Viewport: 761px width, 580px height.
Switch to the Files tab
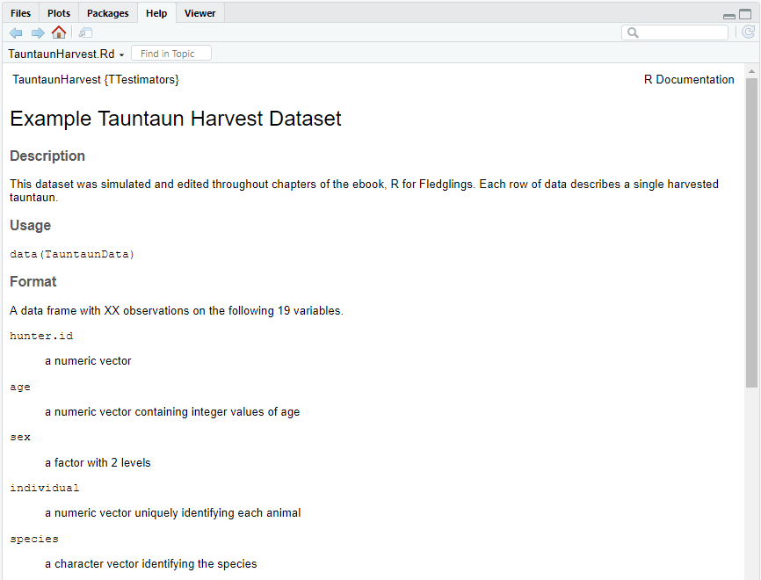pyautogui.click(x=20, y=13)
